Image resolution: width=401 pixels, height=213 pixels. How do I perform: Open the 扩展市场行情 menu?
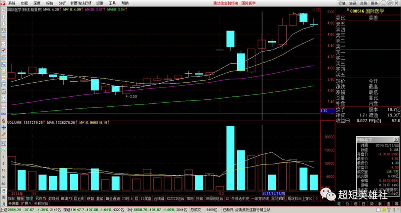[80, 3]
